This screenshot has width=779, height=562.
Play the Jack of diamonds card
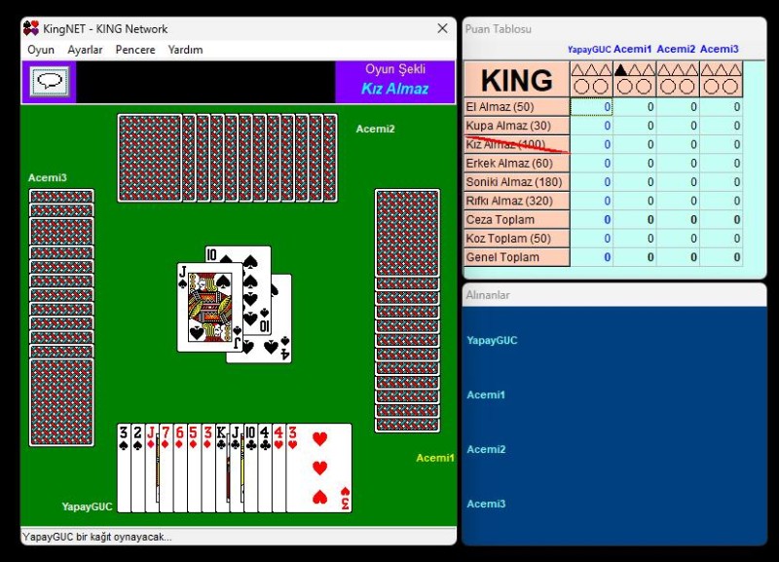tap(151, 468)
